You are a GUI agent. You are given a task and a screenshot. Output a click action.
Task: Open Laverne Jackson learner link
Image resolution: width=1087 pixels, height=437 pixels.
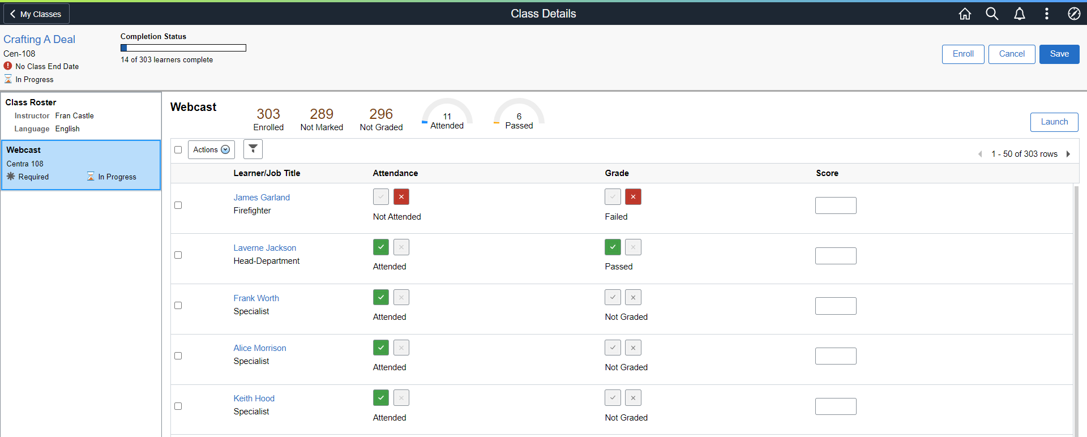pyautogui.click(x=265, y=248)
